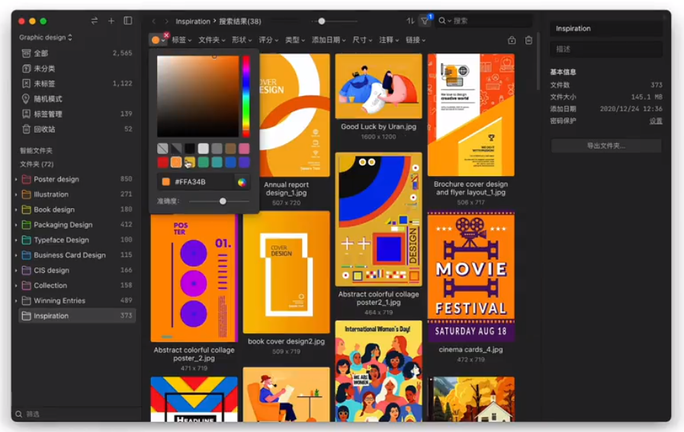The width and height of the screenshot is (684, 432).
Task: Clear the color filter red X
Action: tap(166, 34)
